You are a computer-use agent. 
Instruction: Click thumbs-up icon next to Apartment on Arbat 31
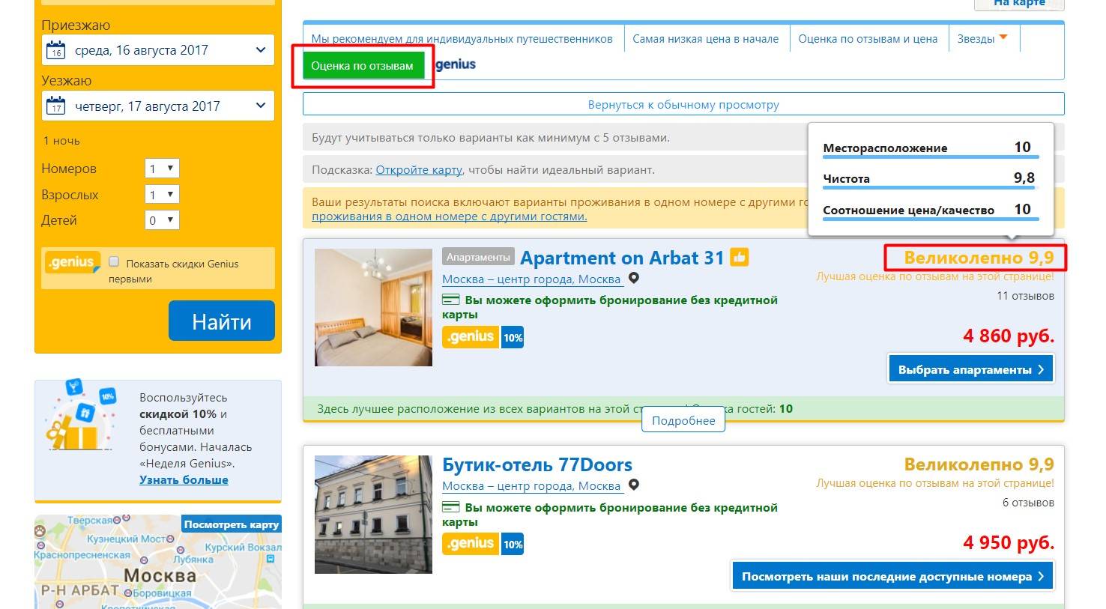click(740, 258)
